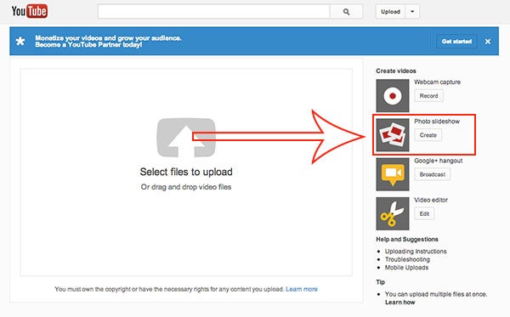This screenshot has width=510, height=317.
Task: Click 'You can upload multiple files at once'
Action: click(x=436, y=294)
